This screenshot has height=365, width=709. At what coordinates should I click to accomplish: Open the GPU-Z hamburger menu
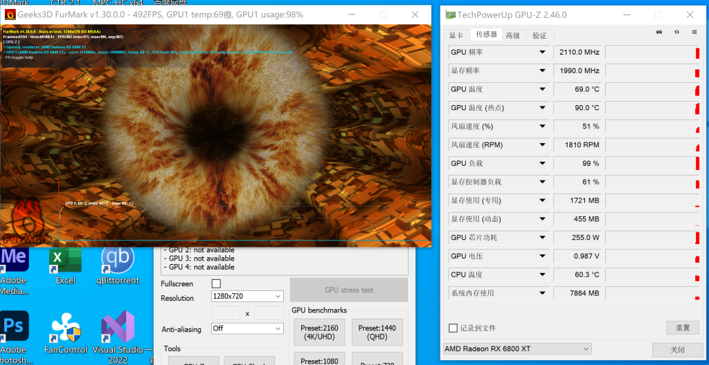point(693,32)
